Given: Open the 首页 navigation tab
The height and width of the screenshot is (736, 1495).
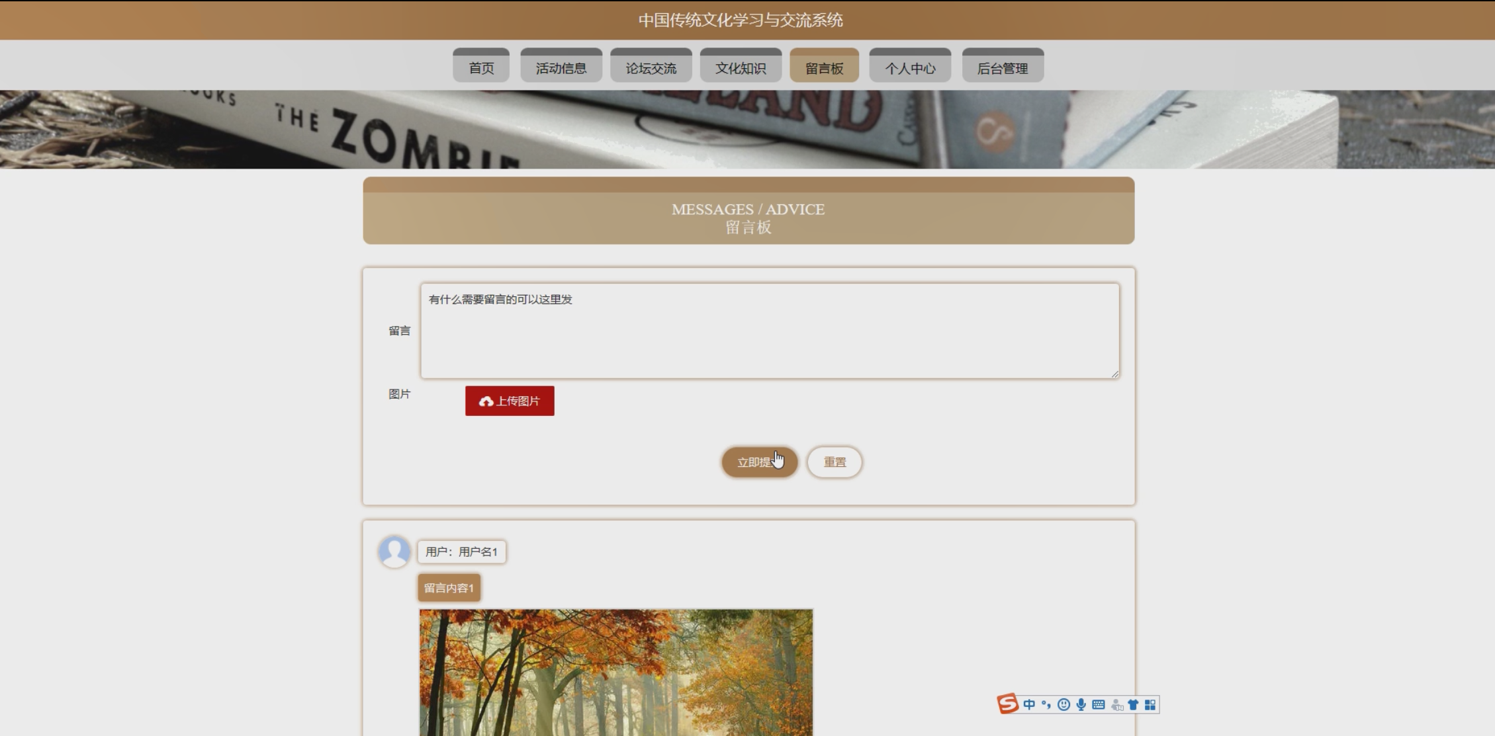Looking at the screenshot, I should [481, 67].
